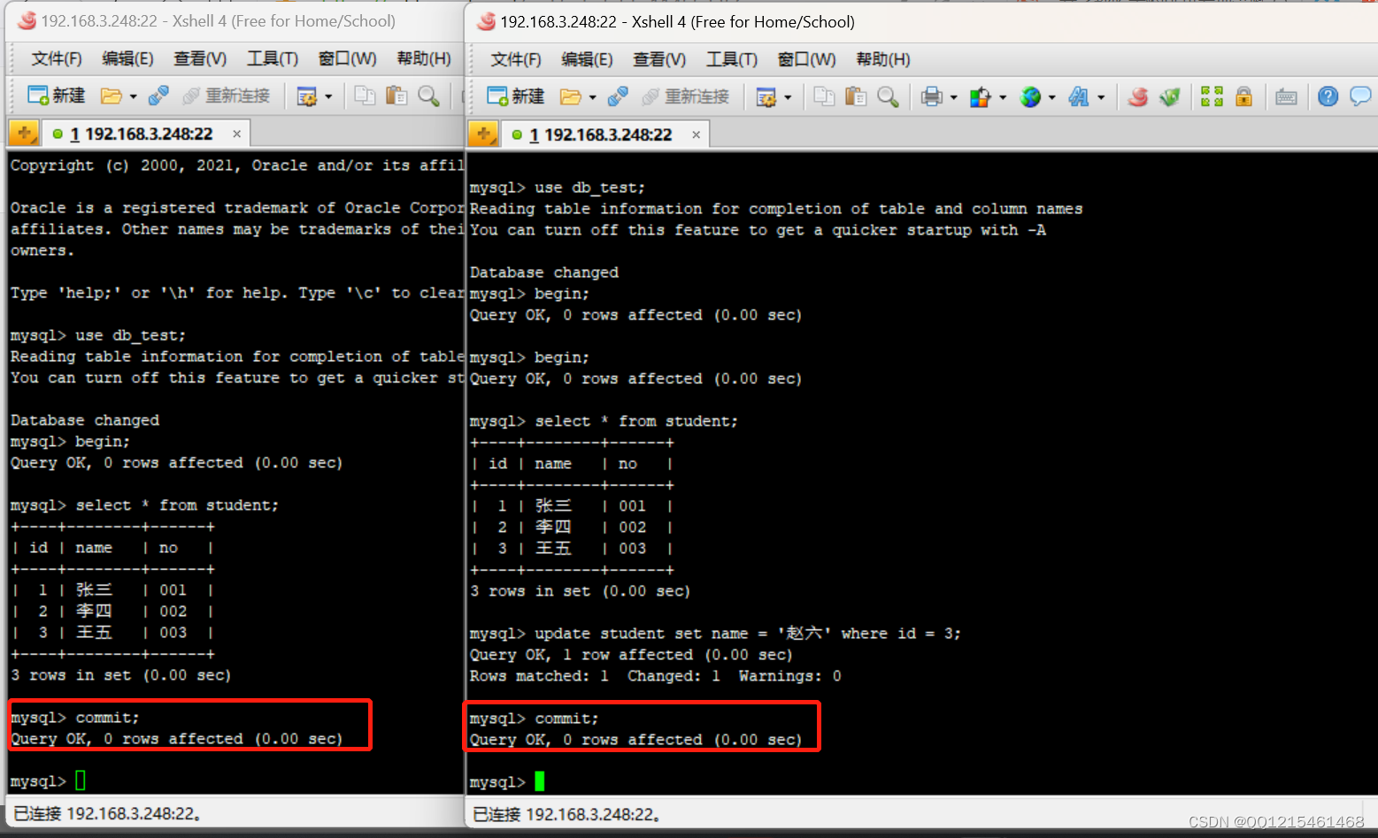Expand the color scheme dropdown arrow
This screenshot has height=838, width=1378.
pos(1002,97)
